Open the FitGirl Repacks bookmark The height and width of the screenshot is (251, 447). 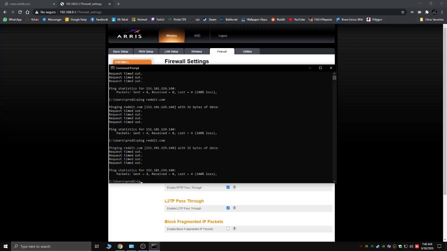click(320, 20)
